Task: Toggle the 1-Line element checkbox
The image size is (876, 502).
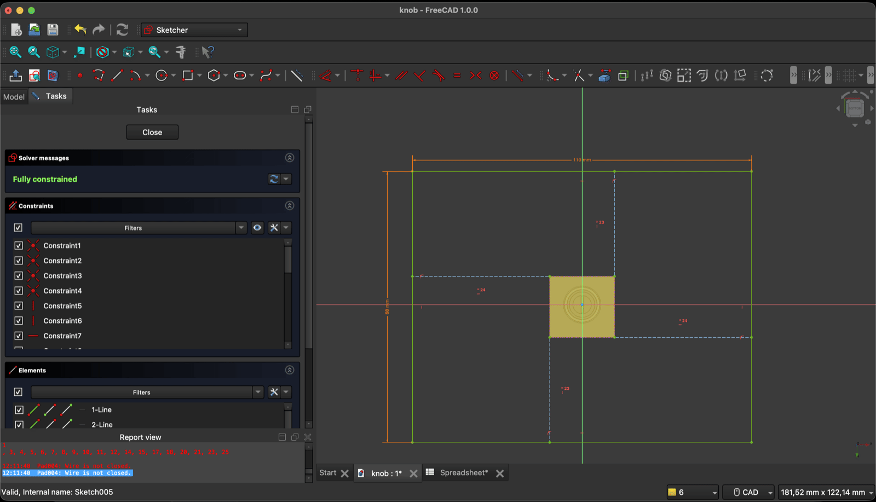Action: 19,409
